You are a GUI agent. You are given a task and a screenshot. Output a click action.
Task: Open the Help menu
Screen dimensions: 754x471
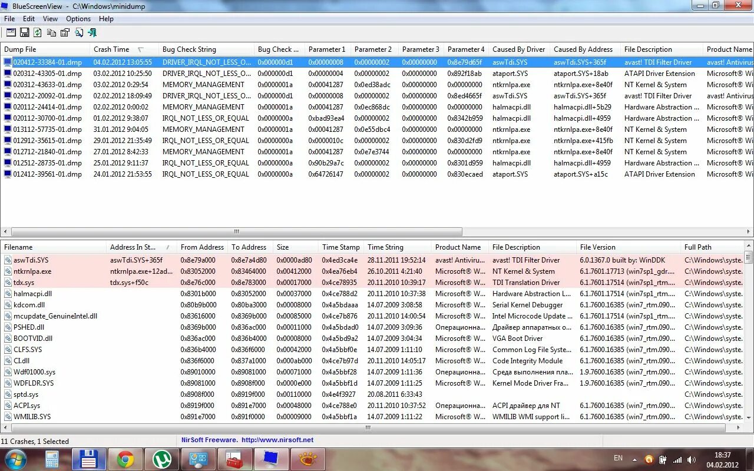click(x=106, y=19)
